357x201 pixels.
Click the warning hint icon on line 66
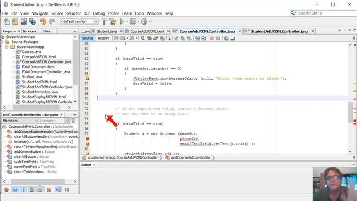coord(88,78)
